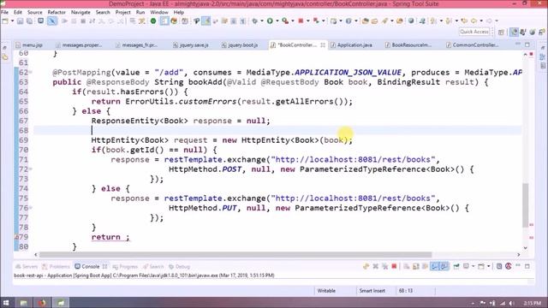
Task: Open the New file dropdown arrow
Action: 12,21
